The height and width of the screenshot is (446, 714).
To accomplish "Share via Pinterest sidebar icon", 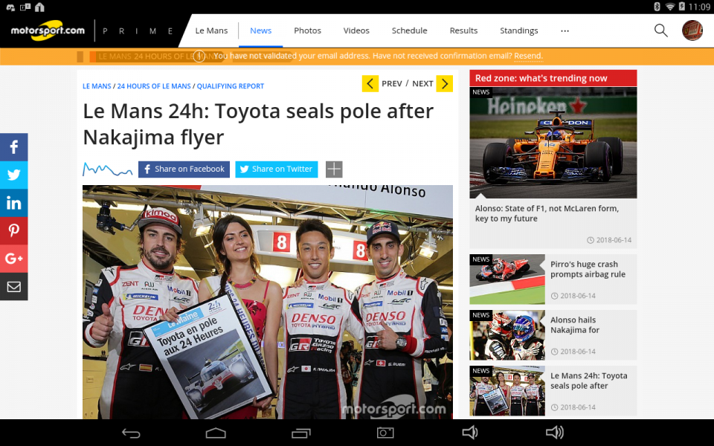I will tap(13, 230).
